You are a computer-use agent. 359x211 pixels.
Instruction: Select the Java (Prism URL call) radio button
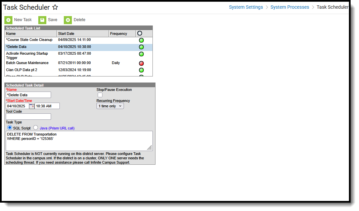coord(36,127)
